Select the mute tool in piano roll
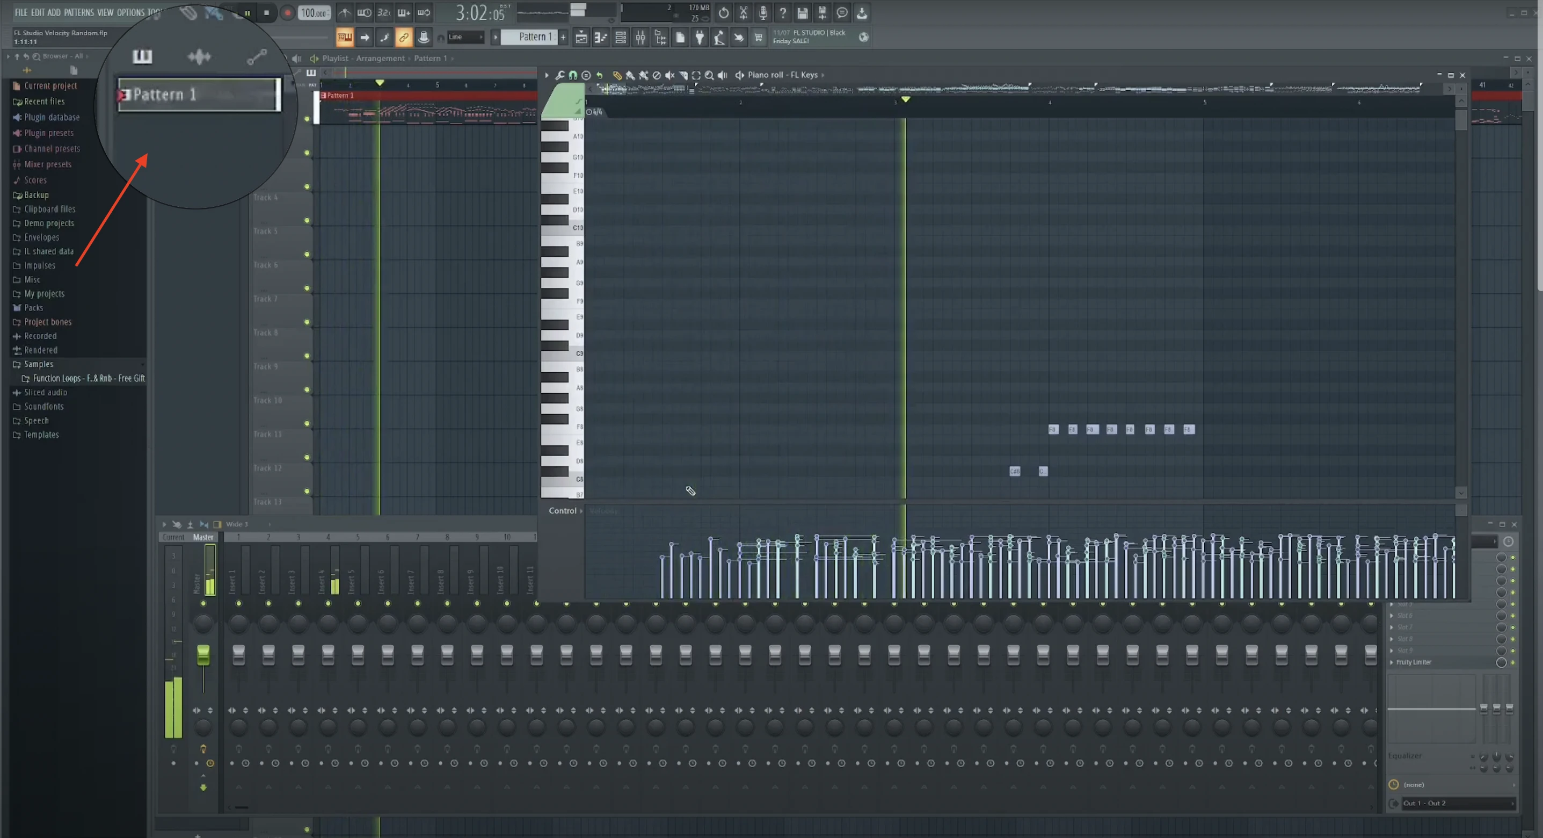 point(669,76)
